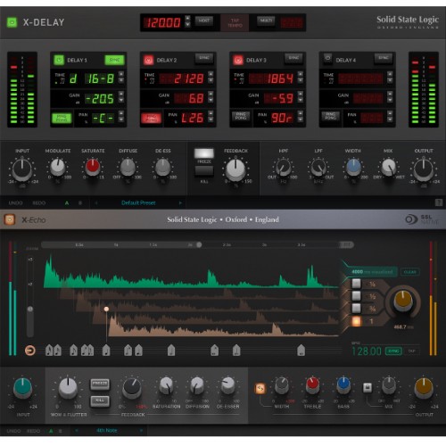
Task: Enable Ping Pong on Delay 3
Action: tap(241, 116)
